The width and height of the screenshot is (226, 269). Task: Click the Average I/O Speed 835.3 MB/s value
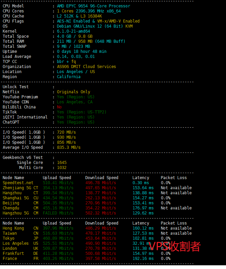point(68,147)
